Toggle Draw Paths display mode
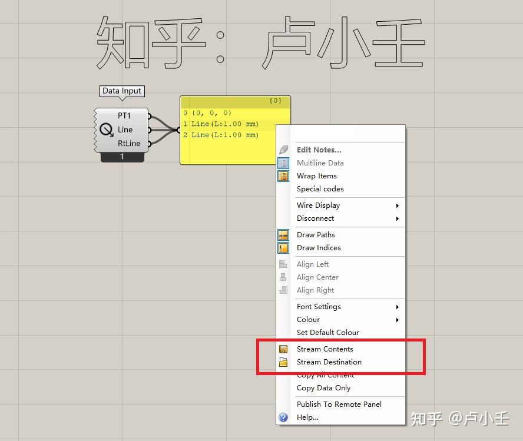Screen dimensions: 523x441 [x=316, y=234]
